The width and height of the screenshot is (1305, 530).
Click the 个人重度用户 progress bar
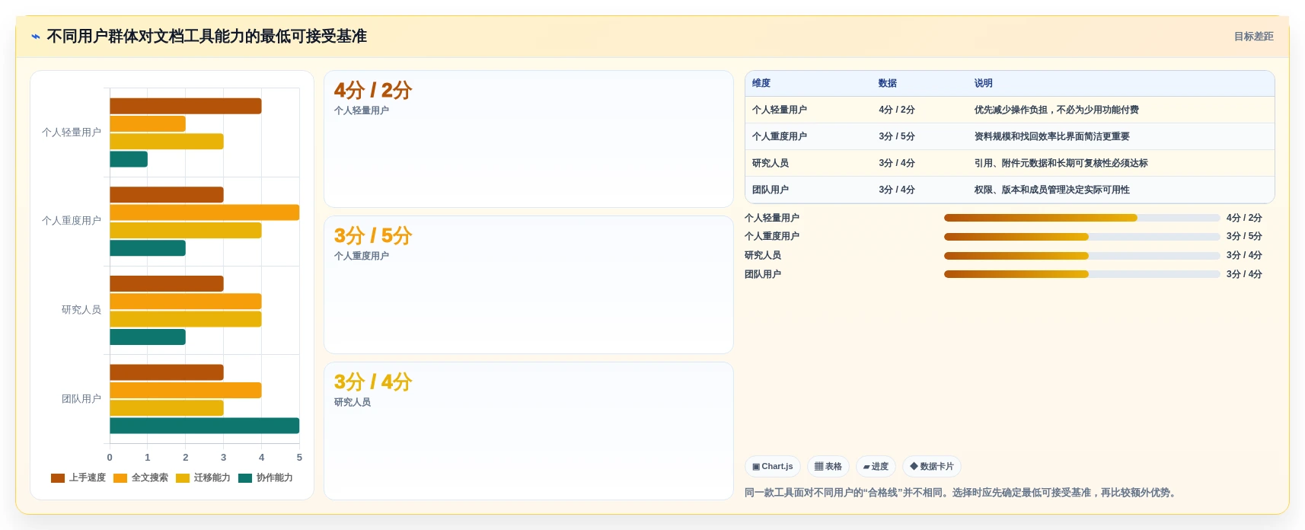[x=1082, y=237]
